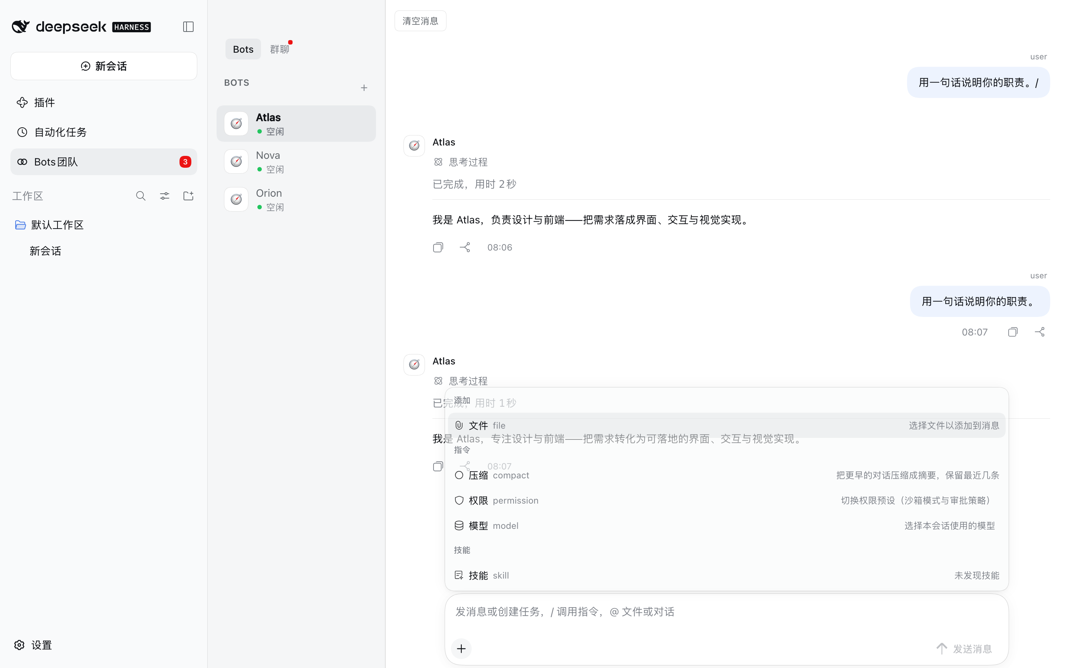
Task: Share the Atlas reply from 08:06
Action: click(465, 248)
